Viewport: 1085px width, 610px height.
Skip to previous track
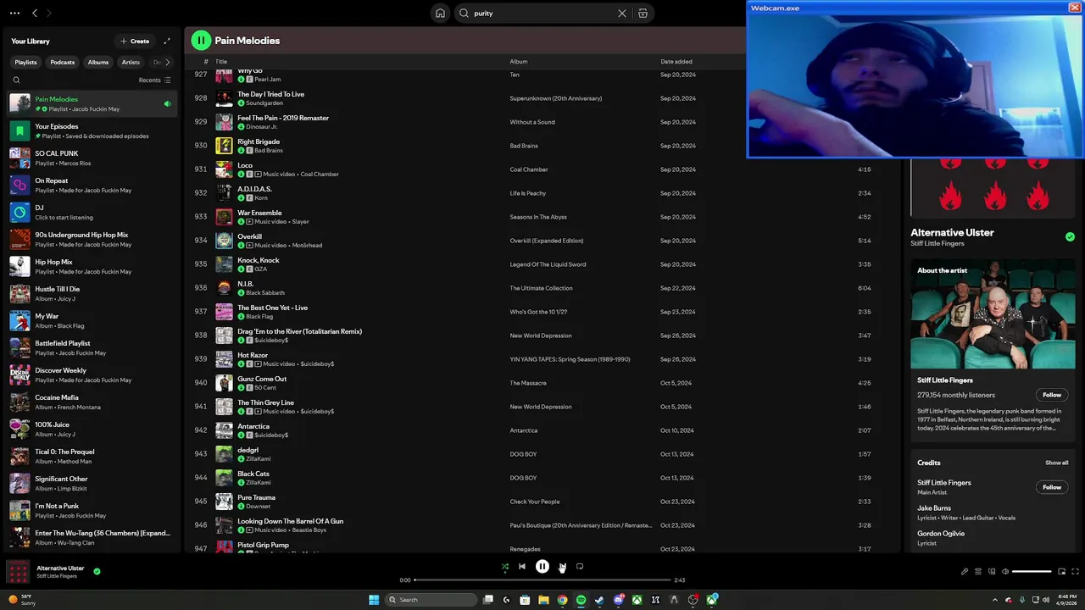(522, 567)
